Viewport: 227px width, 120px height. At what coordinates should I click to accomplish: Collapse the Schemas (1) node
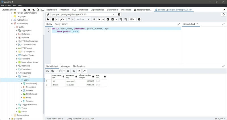click(12, 23)
